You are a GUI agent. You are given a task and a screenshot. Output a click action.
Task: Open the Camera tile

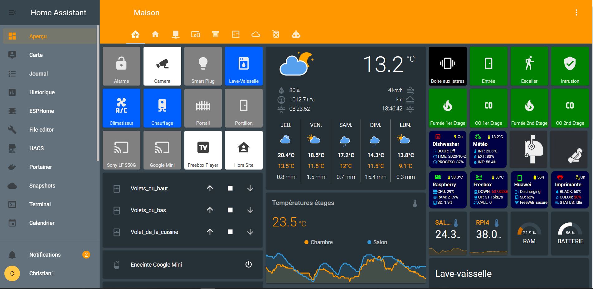tap(162, 66)
